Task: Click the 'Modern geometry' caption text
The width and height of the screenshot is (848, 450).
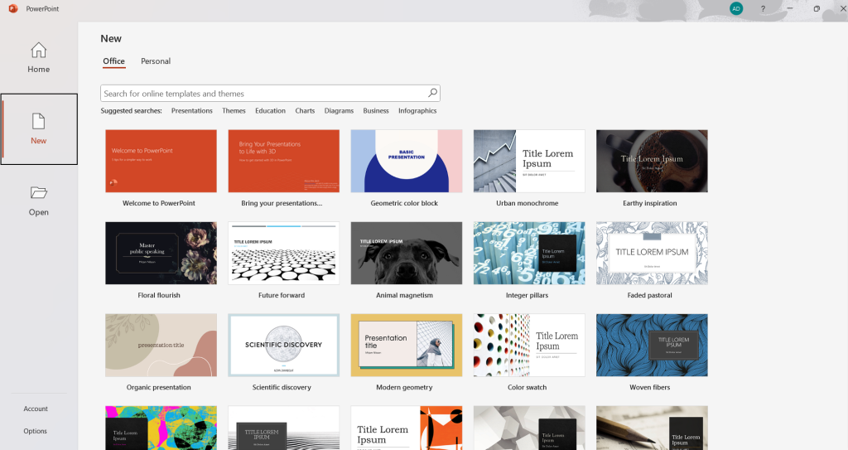Action: 404,387
